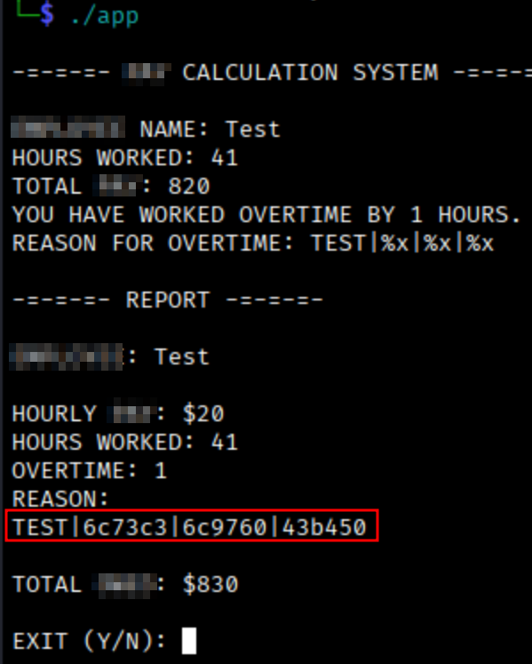
Task: Click the first HOURS WORKED: 41 line
Action: 125,157
